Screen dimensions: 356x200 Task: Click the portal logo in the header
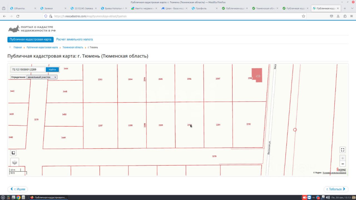[32, 29]
